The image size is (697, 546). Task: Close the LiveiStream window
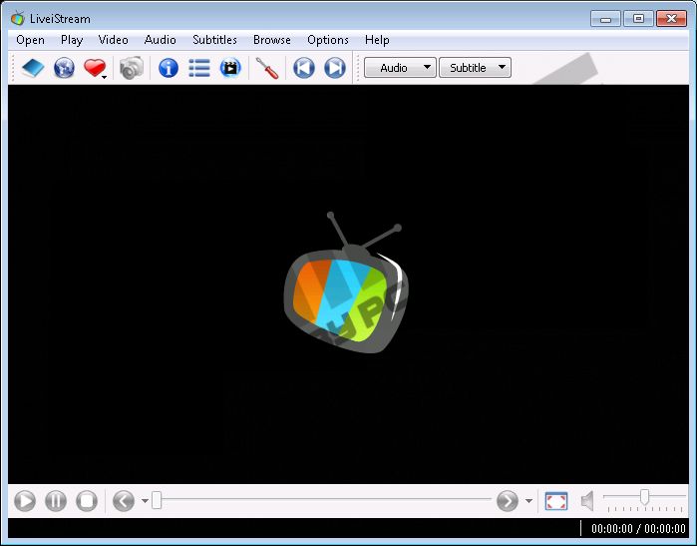672,19
